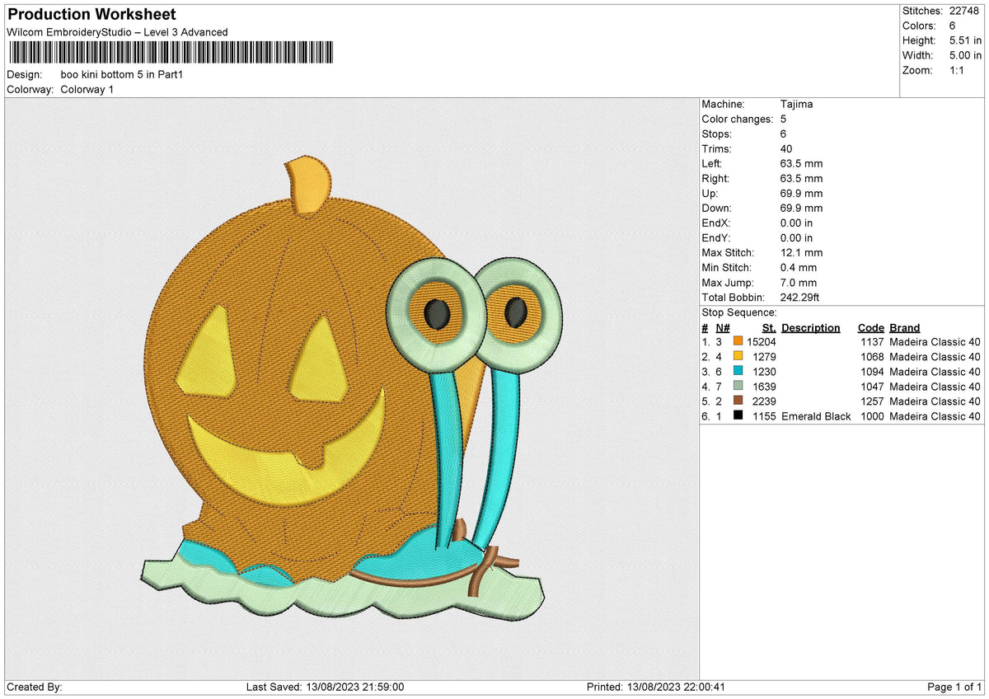Click the Zoom 1:1 value

pyautogui.click(x=959, y=70)
